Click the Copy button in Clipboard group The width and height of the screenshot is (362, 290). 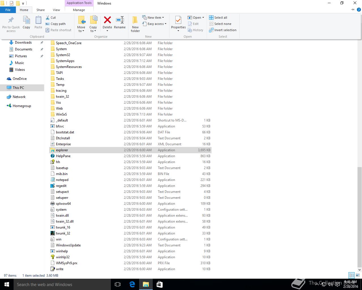pos(26,22)
